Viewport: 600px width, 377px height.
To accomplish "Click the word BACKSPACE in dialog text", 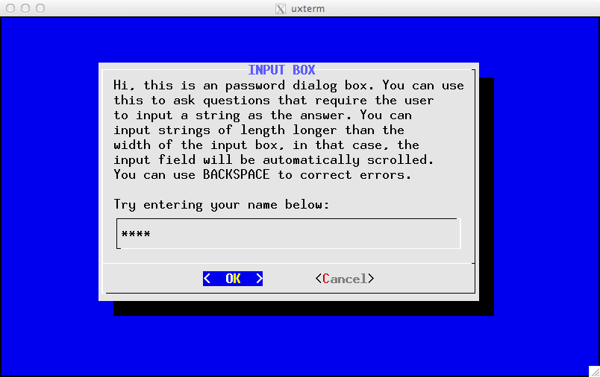I will tap(236, 174).
